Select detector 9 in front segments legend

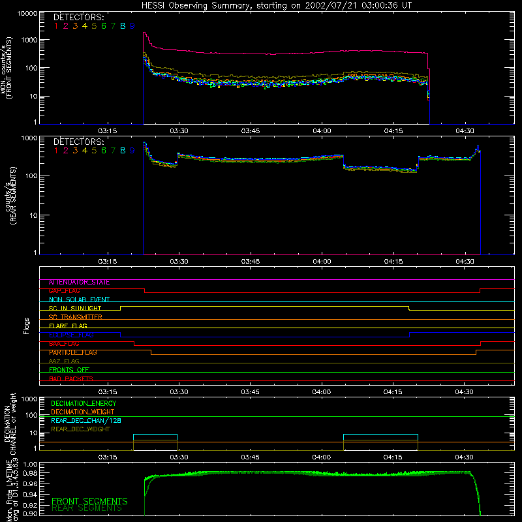point(132,26)
